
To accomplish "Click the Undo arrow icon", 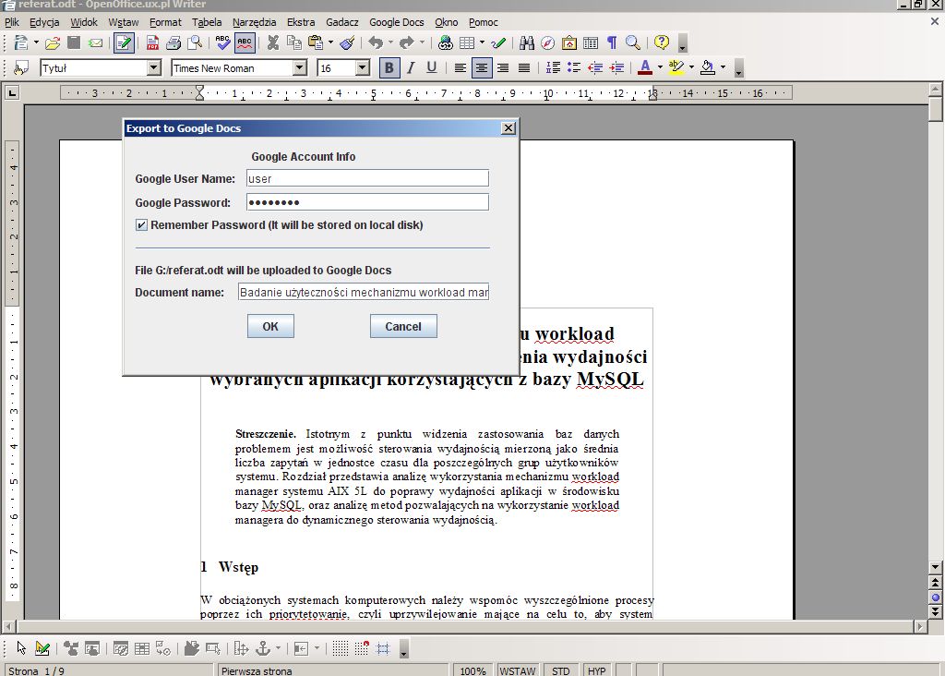I will (x=376, y=42).
